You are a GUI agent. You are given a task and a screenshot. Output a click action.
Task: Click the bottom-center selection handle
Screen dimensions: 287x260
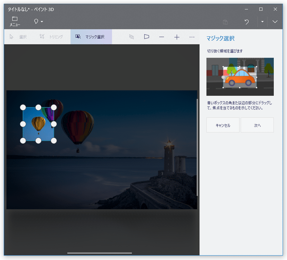[x=38, y=141]
